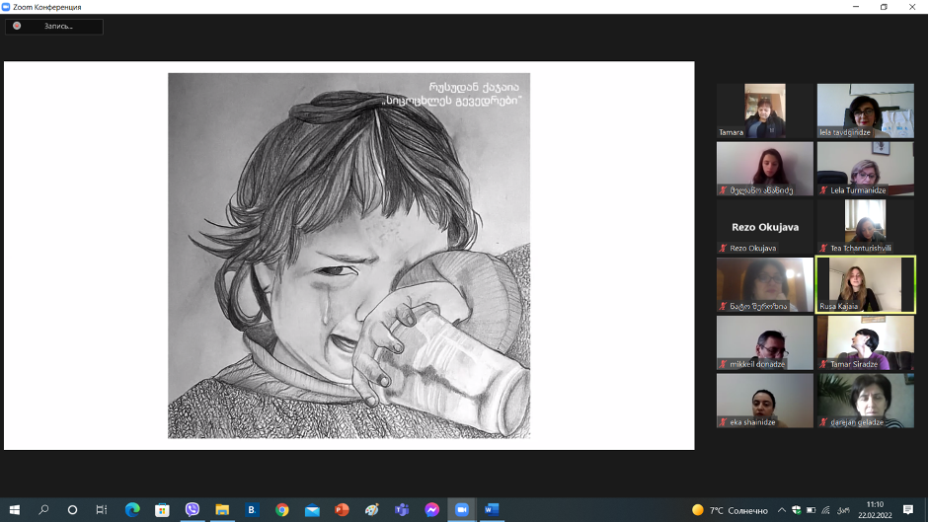Open Cortana circle icon

(x=72, y=509)
